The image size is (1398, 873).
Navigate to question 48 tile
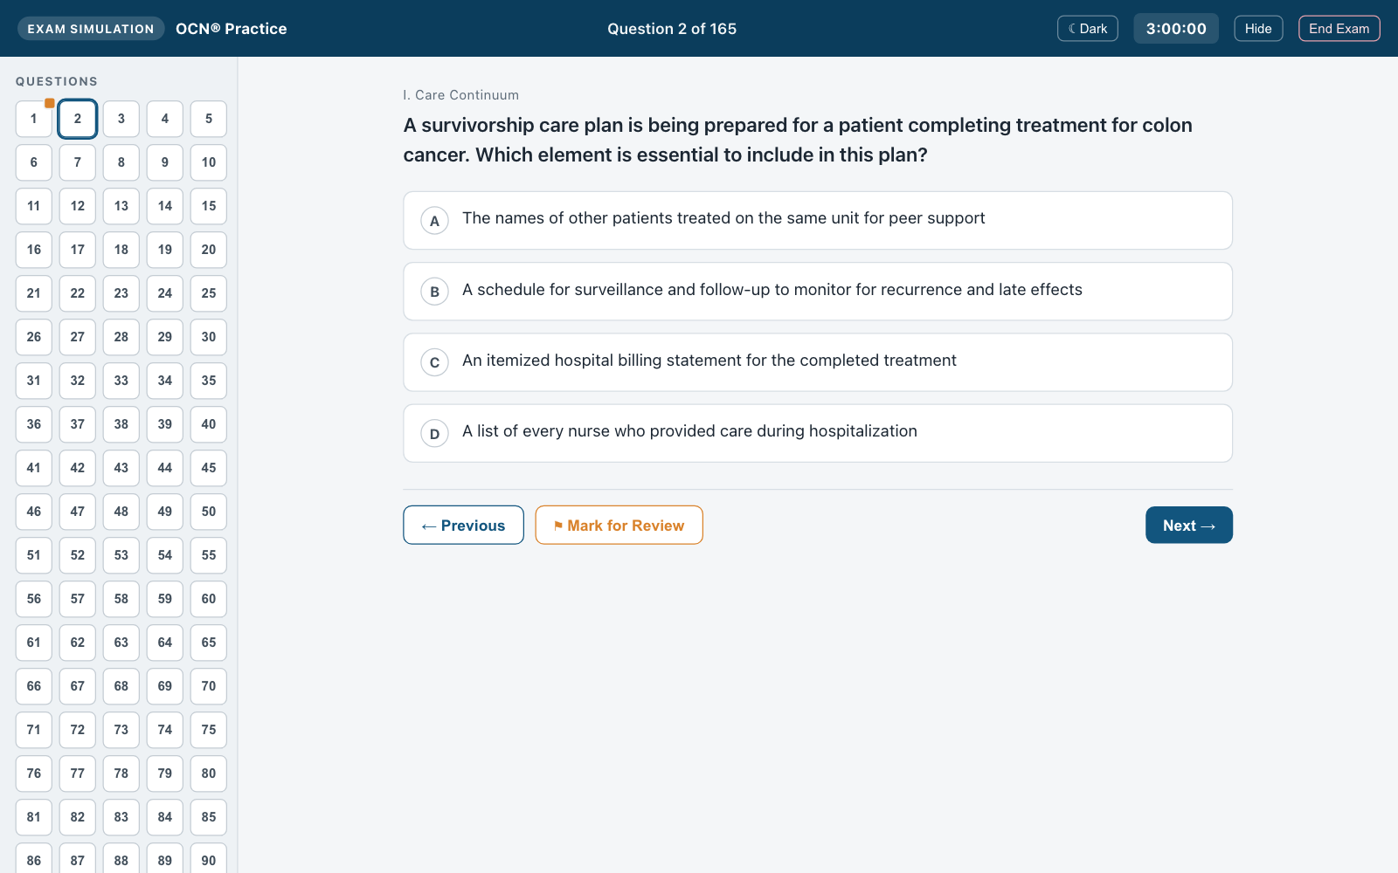[x=121, y=512]
